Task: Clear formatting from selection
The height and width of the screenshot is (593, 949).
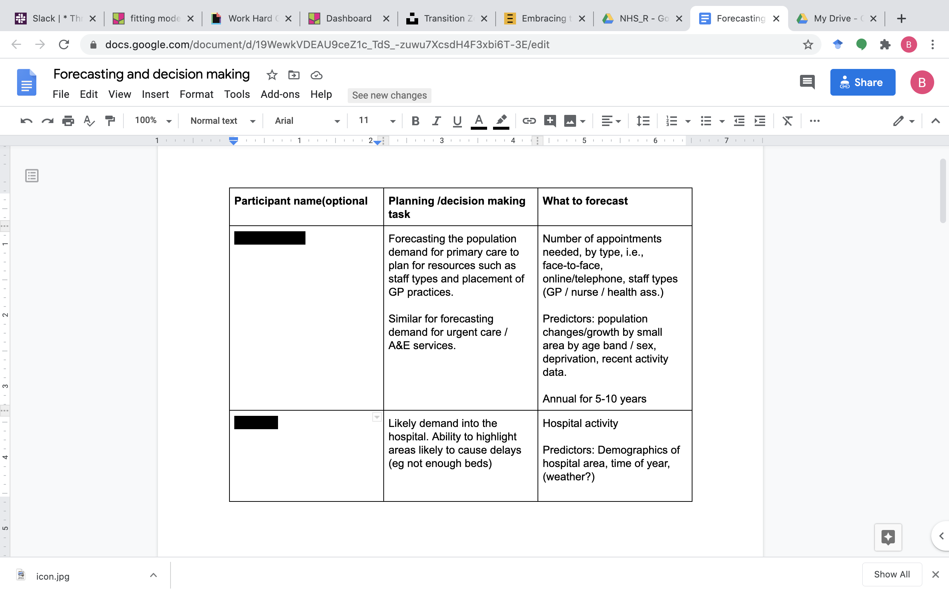Action: coord(787,121)
